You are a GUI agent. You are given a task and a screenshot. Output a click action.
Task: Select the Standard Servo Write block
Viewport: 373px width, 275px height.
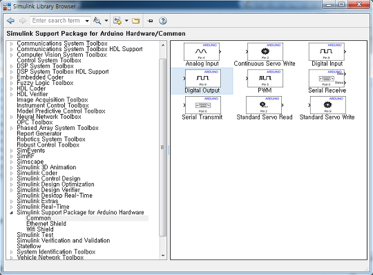click(327, 108)
